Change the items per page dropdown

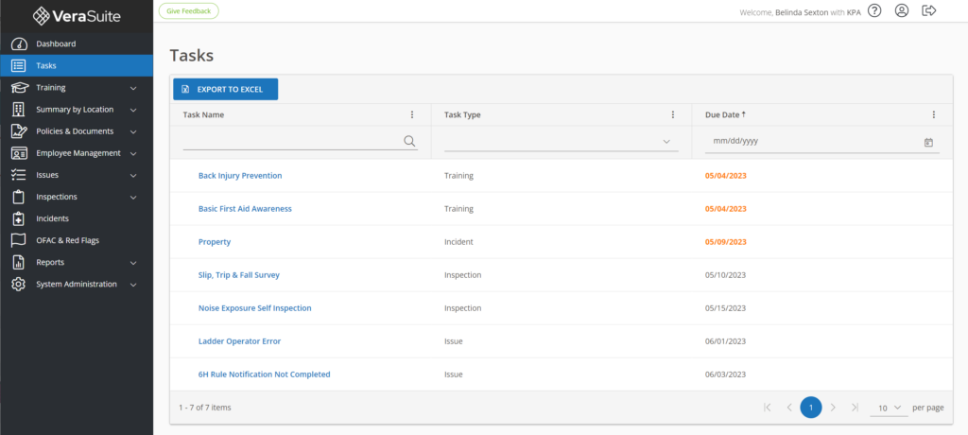[x=889, y=408]
